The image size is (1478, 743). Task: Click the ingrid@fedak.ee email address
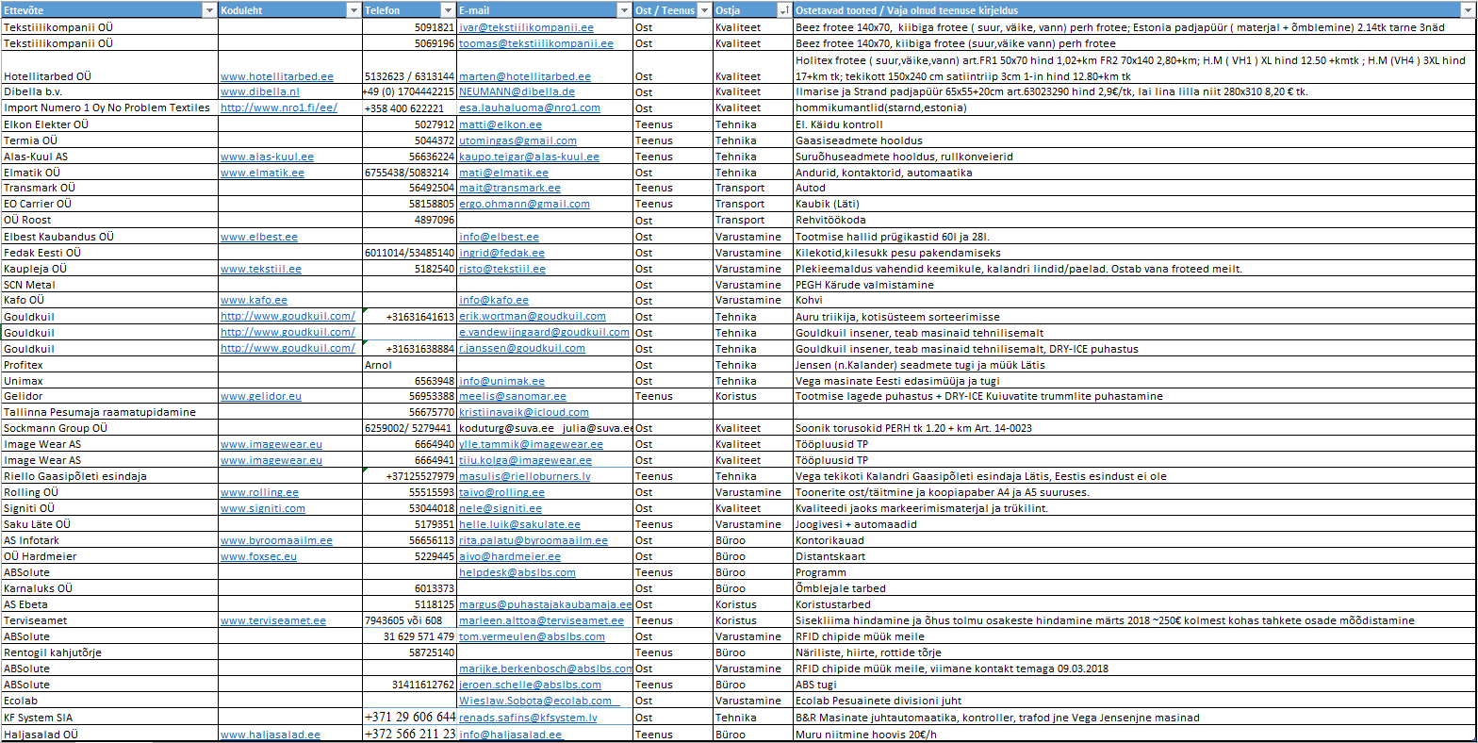point(501,253)
